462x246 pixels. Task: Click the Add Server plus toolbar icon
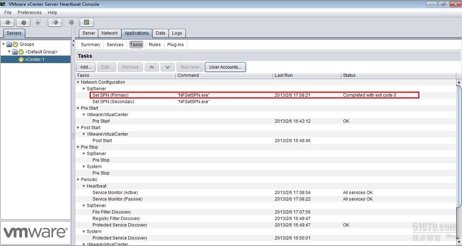pyautogui.click(x=8, y=22)
